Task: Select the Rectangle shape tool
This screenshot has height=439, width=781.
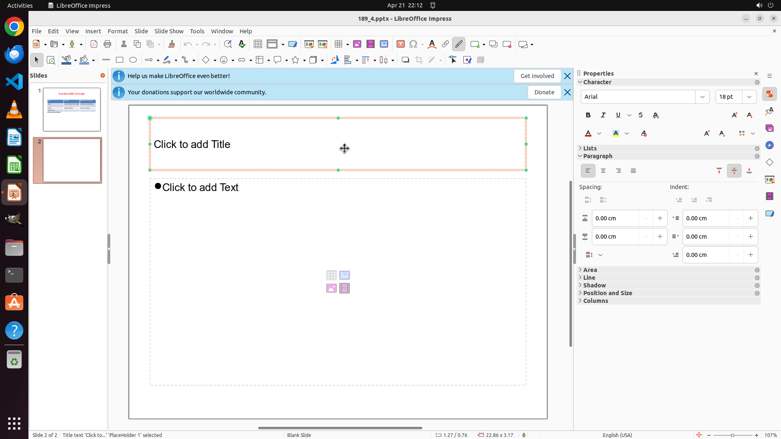Action: click(120, 60)
